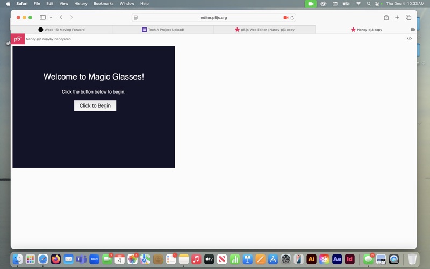Click the battery status icon

click(346, 4)
